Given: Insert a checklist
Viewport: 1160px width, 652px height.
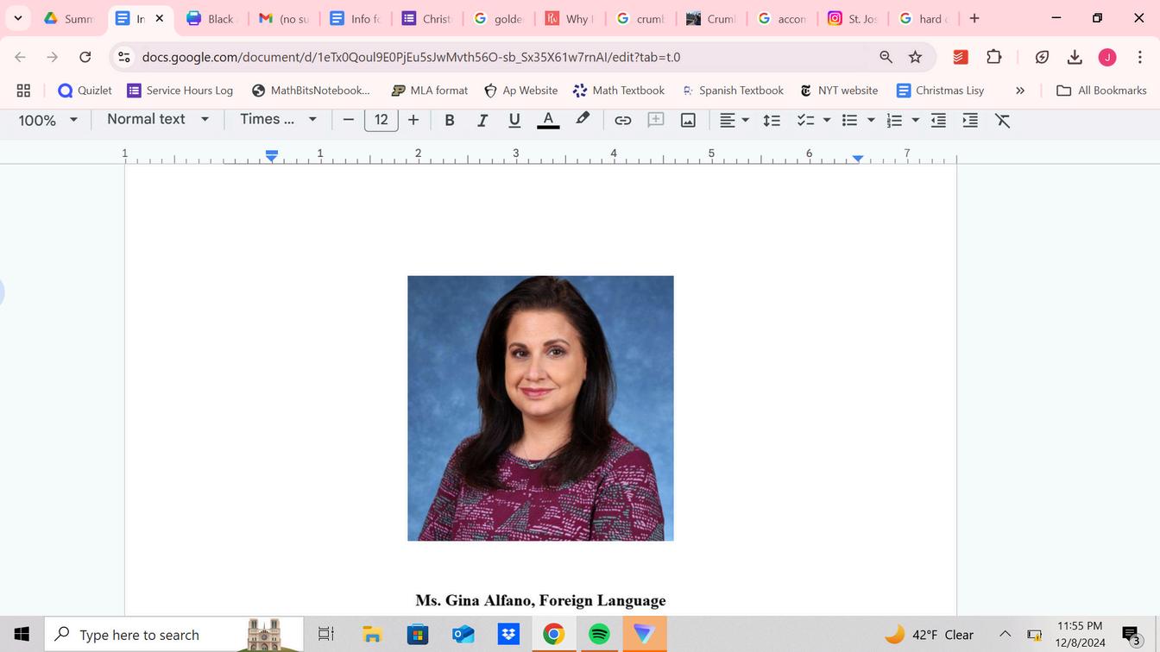Looking at the screenshot, I should coord(805,120).
